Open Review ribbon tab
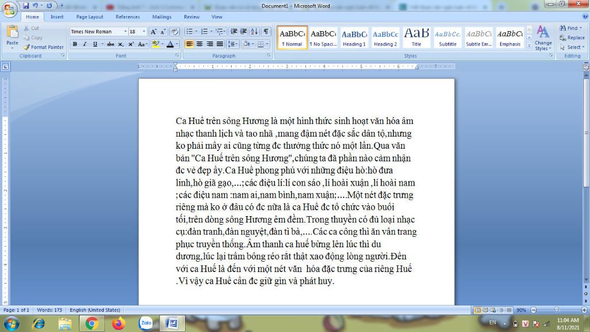The image size is (590, 332). tap(191, 17)
